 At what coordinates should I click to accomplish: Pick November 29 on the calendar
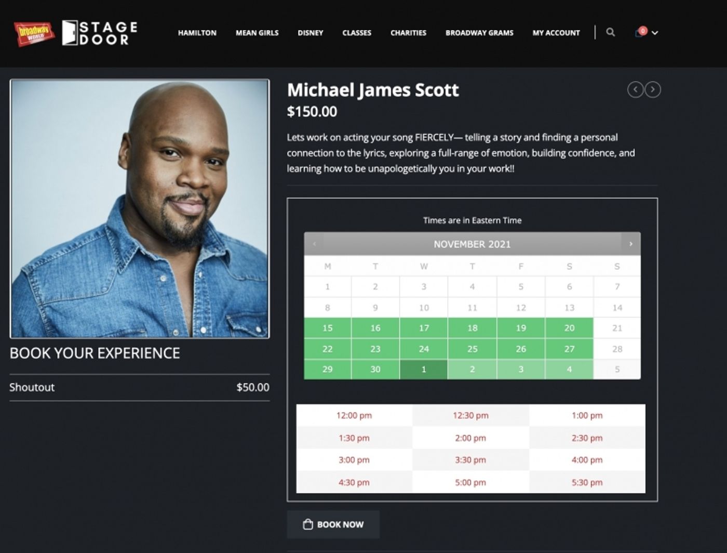point(327,370)
